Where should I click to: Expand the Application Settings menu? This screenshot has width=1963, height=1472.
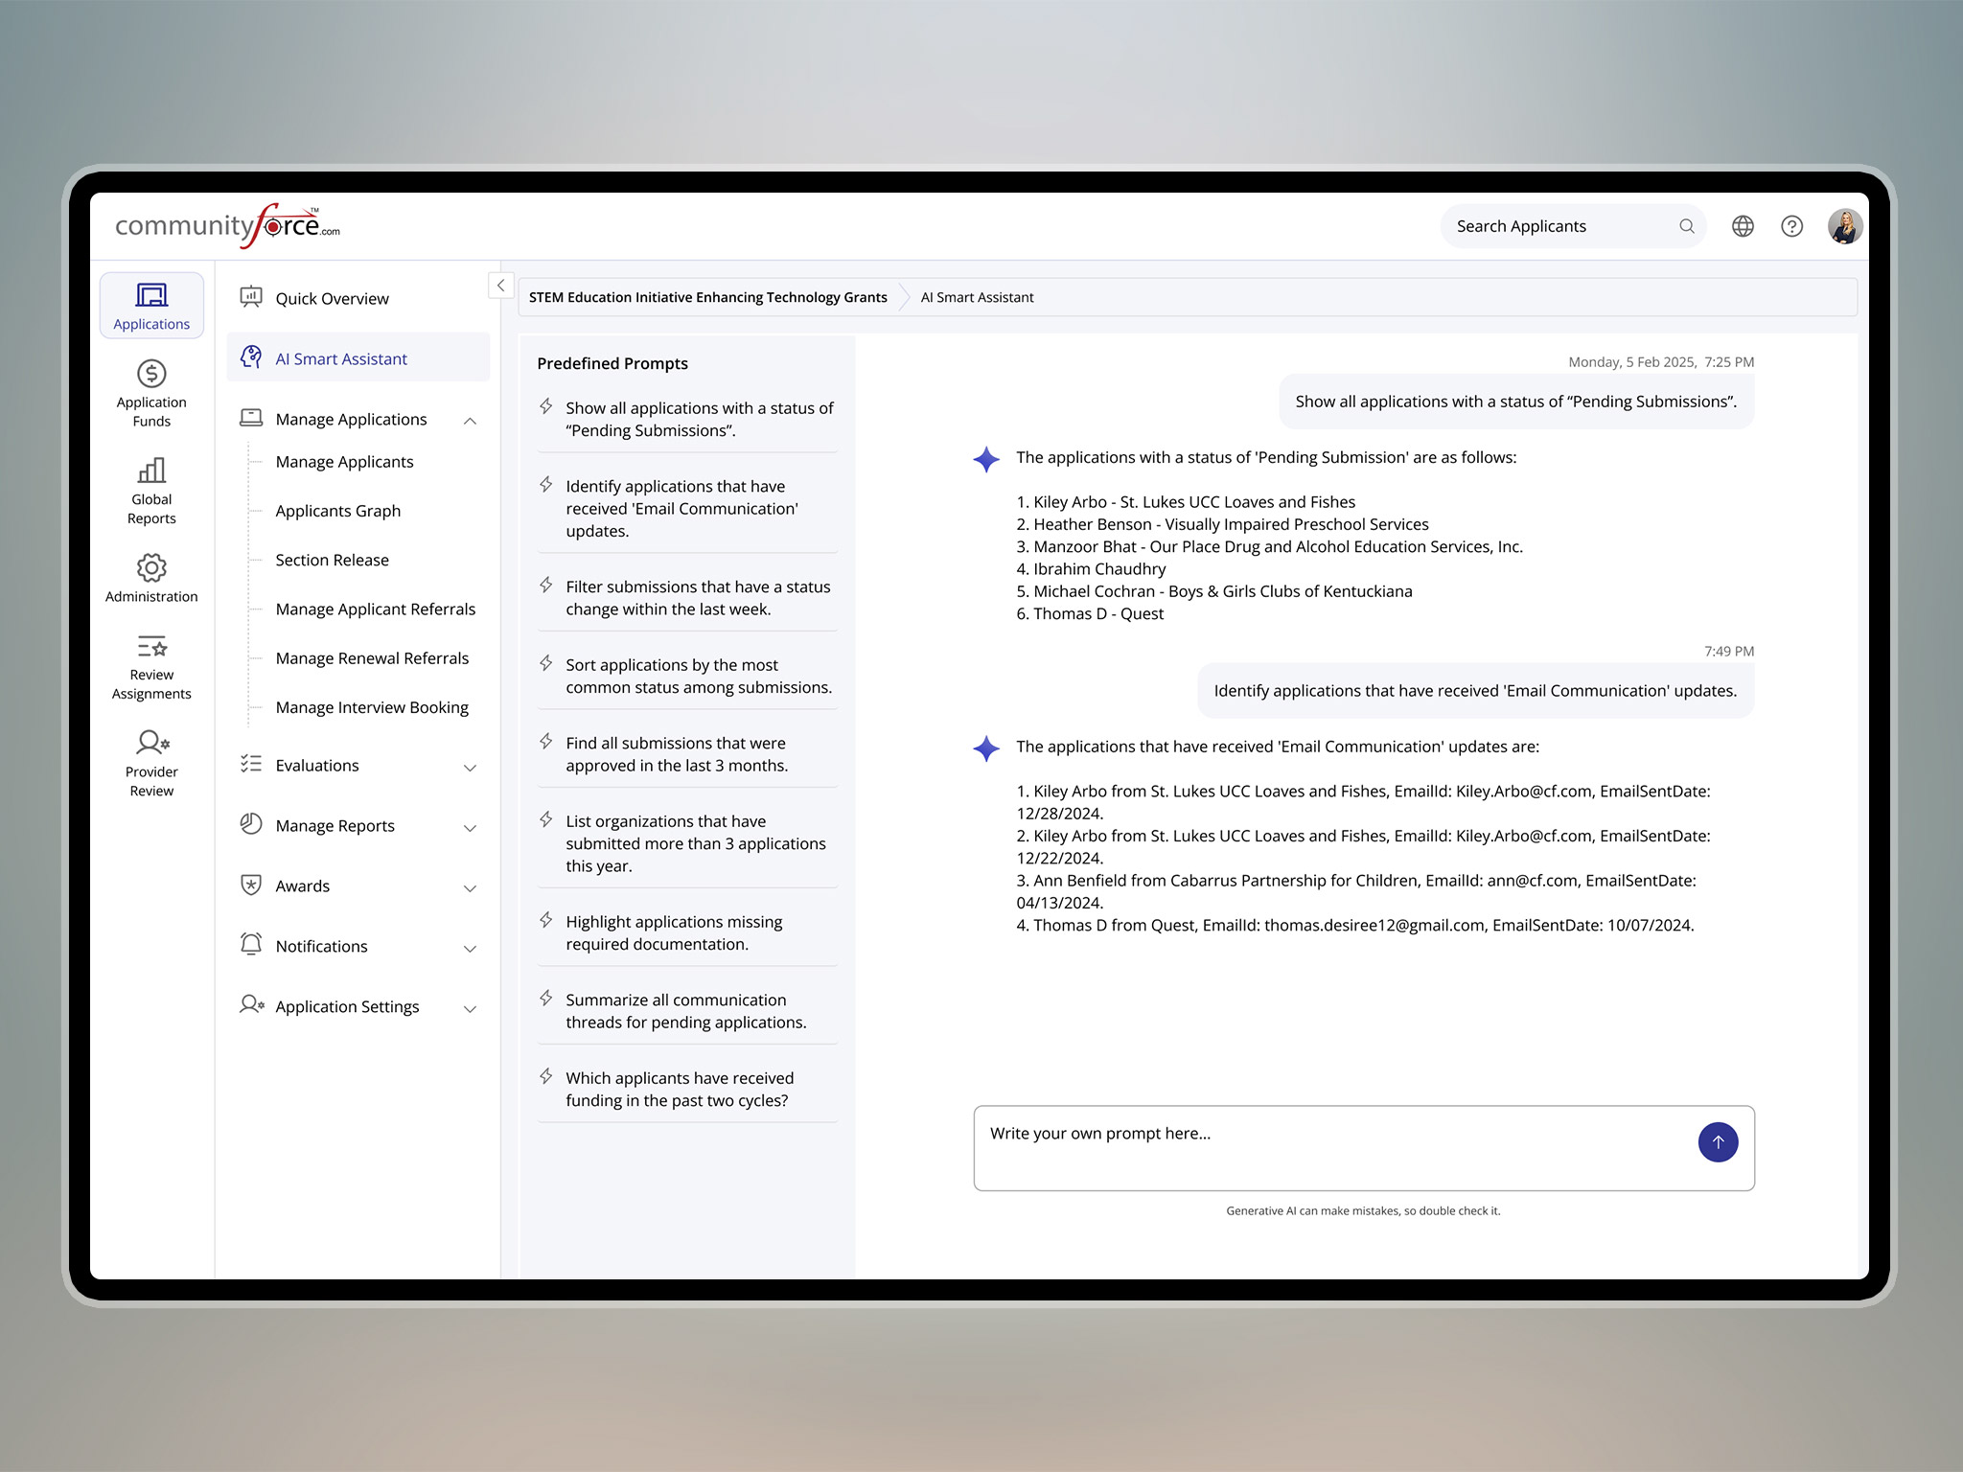470,1009
